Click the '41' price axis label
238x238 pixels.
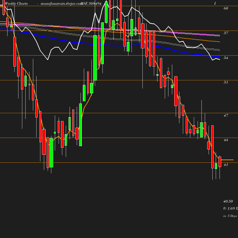(x=226, y=165)
